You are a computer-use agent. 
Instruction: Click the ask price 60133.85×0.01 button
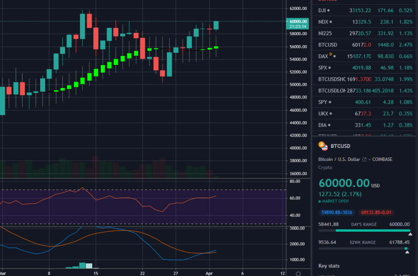[376, 212]
